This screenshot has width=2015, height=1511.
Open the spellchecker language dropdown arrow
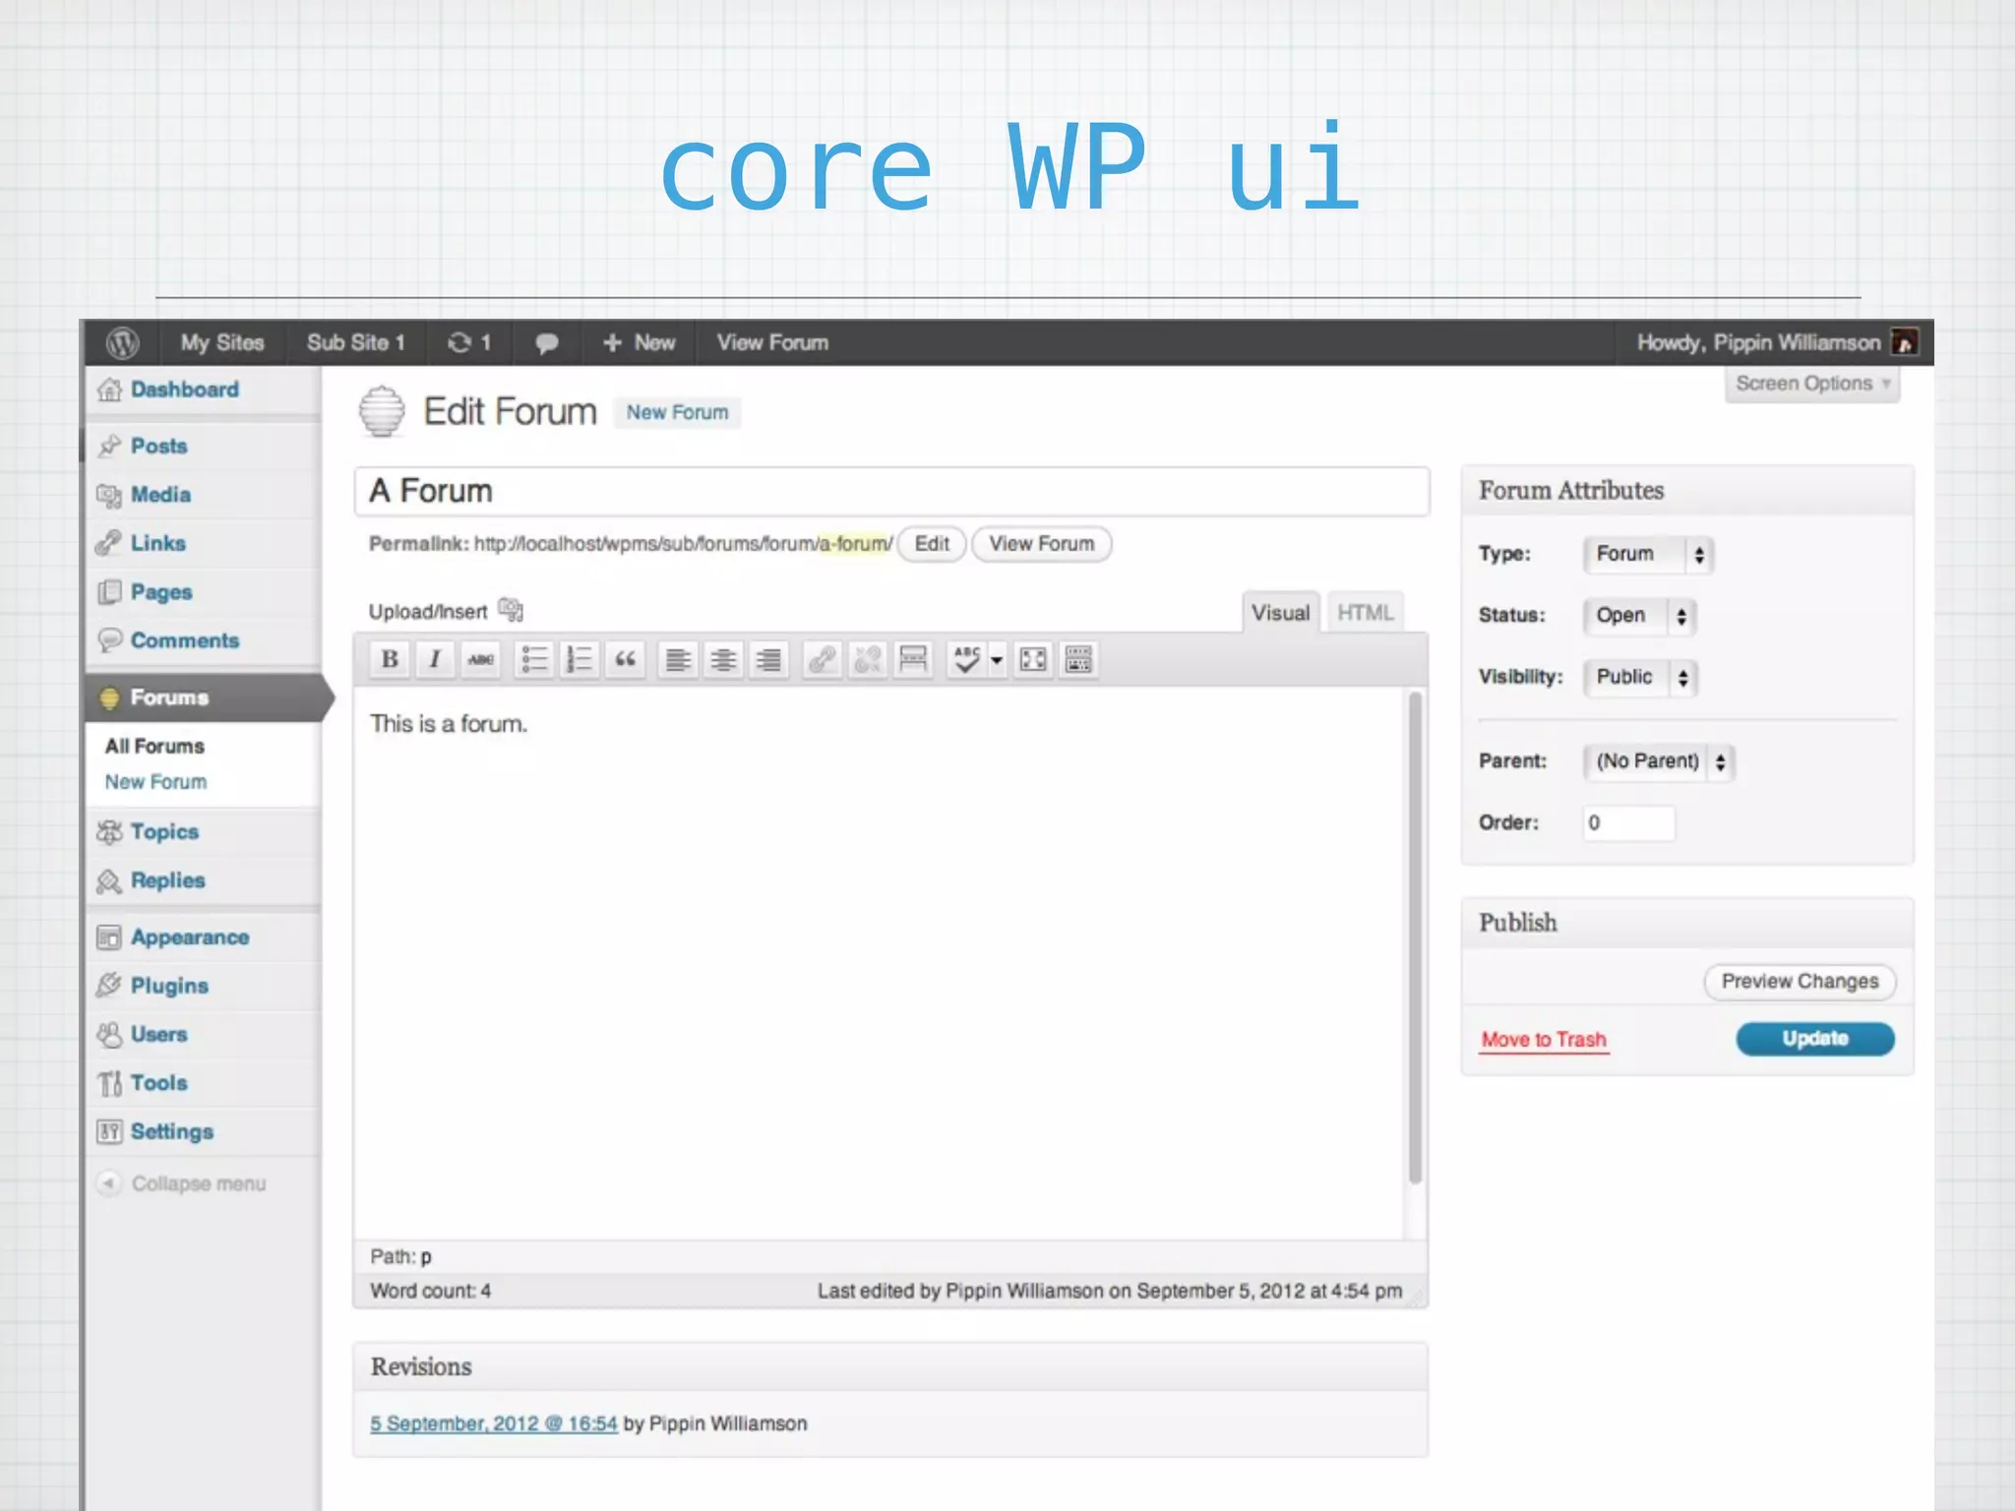click(x=997, y=659)
